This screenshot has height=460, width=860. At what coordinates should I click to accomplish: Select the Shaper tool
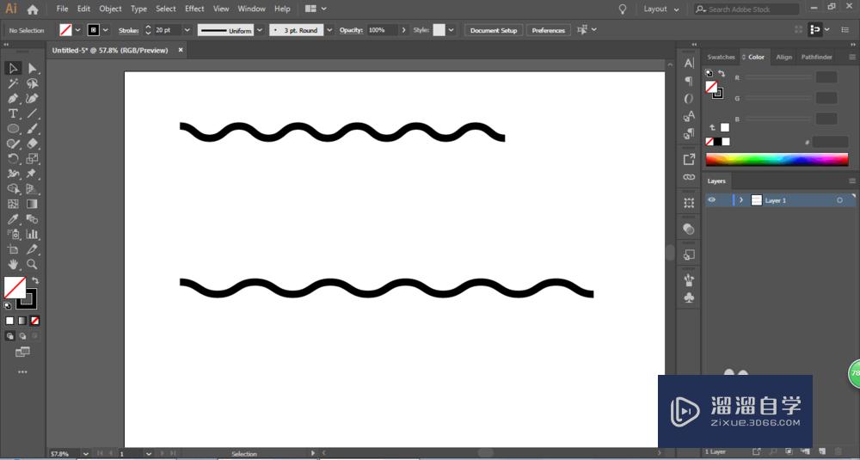click(13, 144)
